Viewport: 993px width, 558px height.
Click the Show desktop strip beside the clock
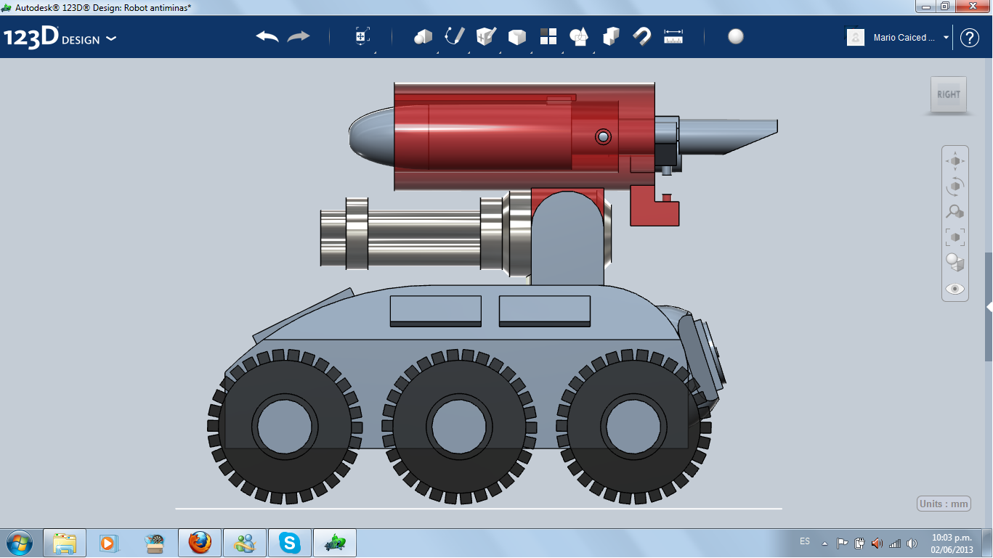(x=988, y=543)
